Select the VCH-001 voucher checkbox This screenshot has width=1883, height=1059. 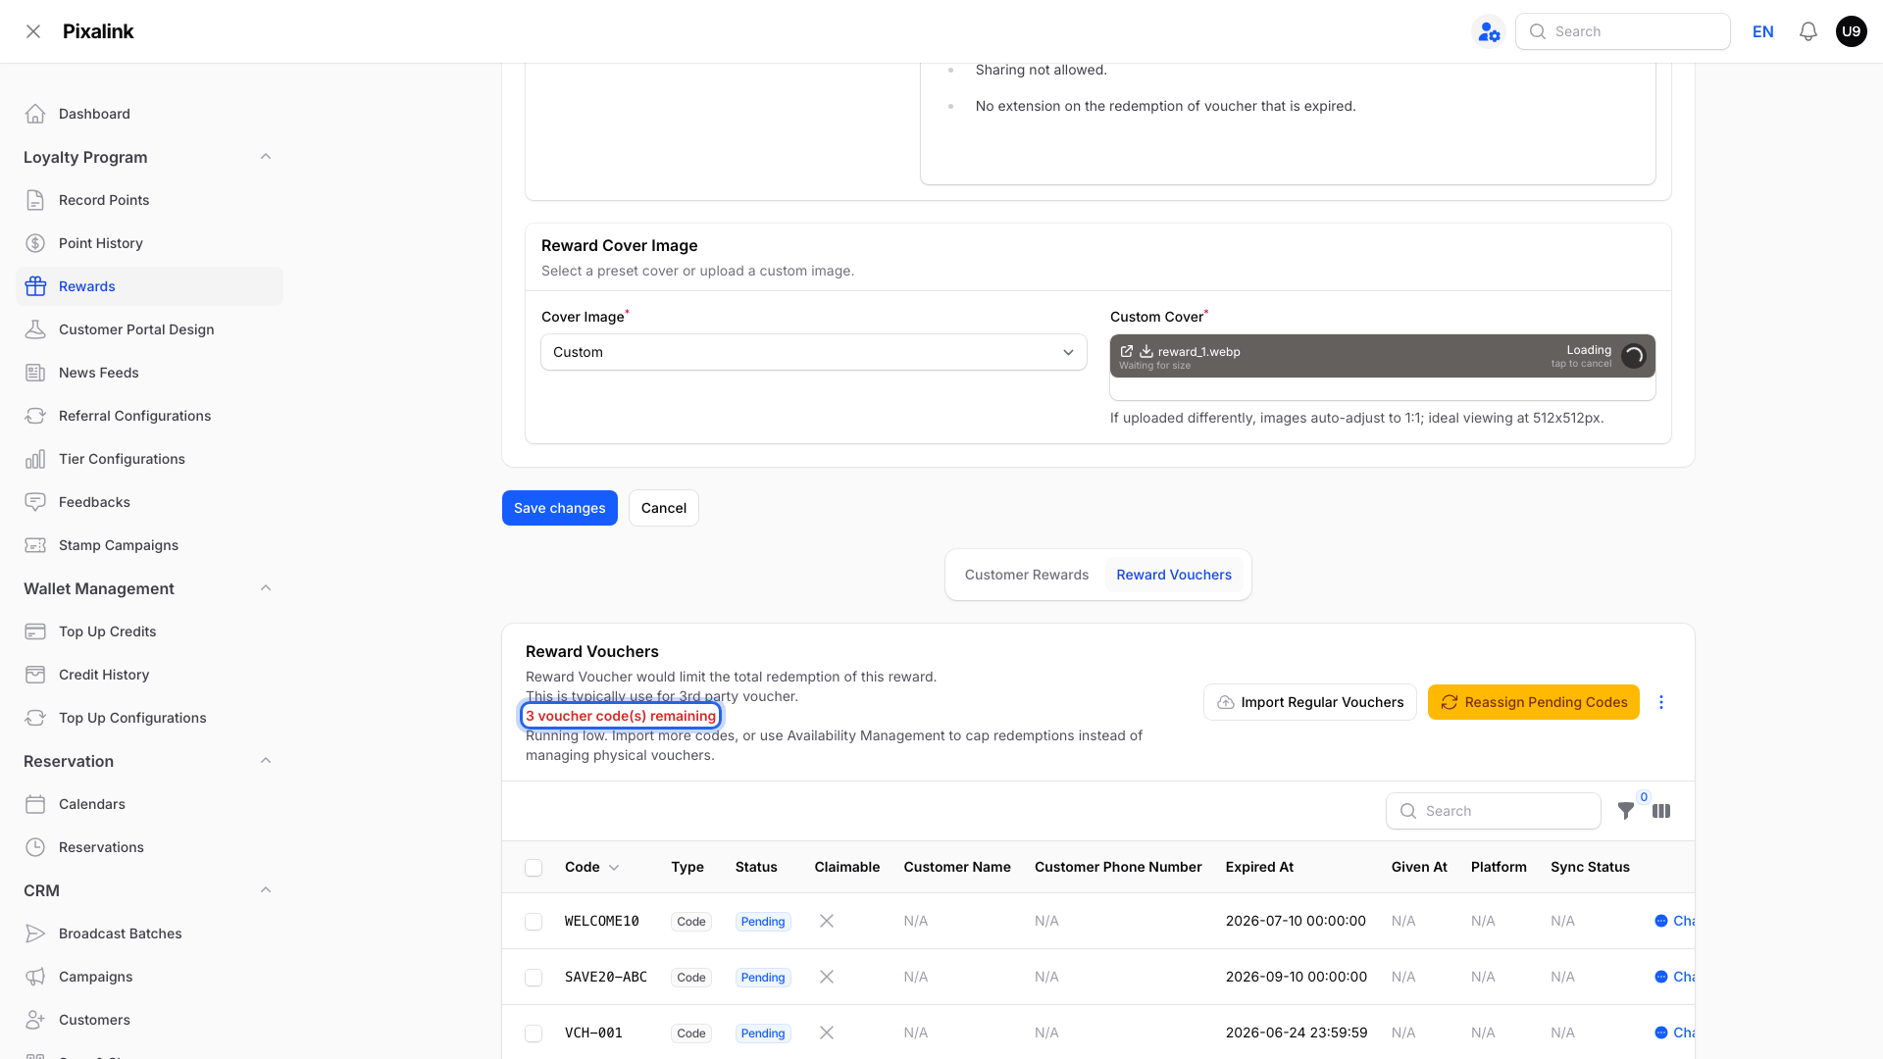coord(534,1034)
